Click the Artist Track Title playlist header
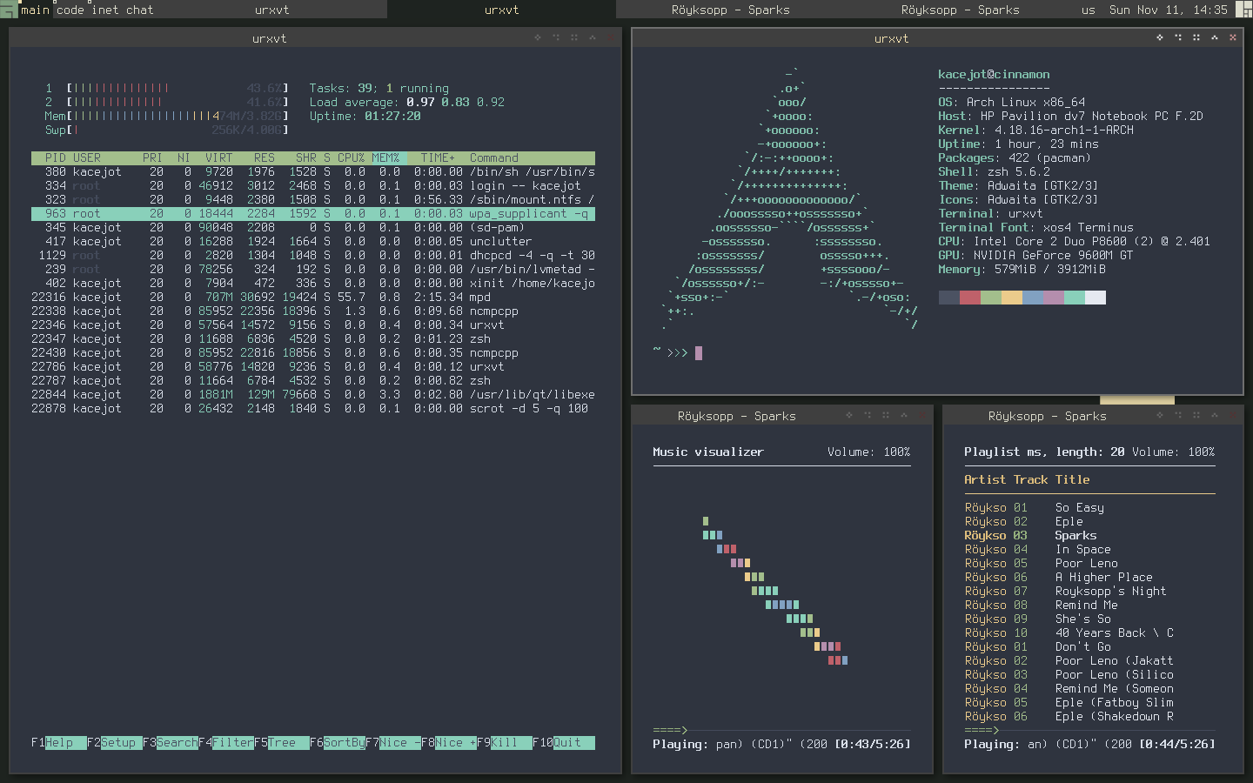 click(1027, 479)
